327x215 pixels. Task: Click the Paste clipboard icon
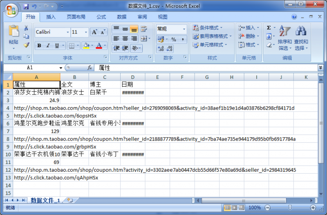pos(13,31)
